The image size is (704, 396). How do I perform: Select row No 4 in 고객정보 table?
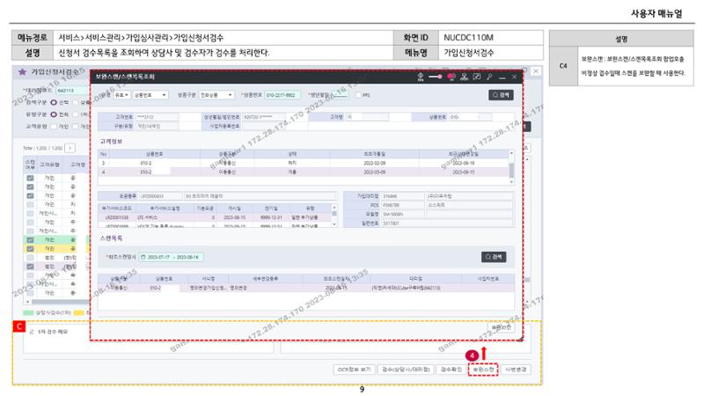click(x=303, y=172)
